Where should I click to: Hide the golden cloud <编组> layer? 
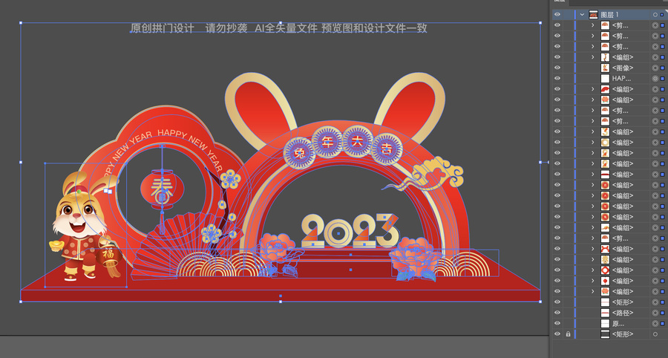[557, 227]
